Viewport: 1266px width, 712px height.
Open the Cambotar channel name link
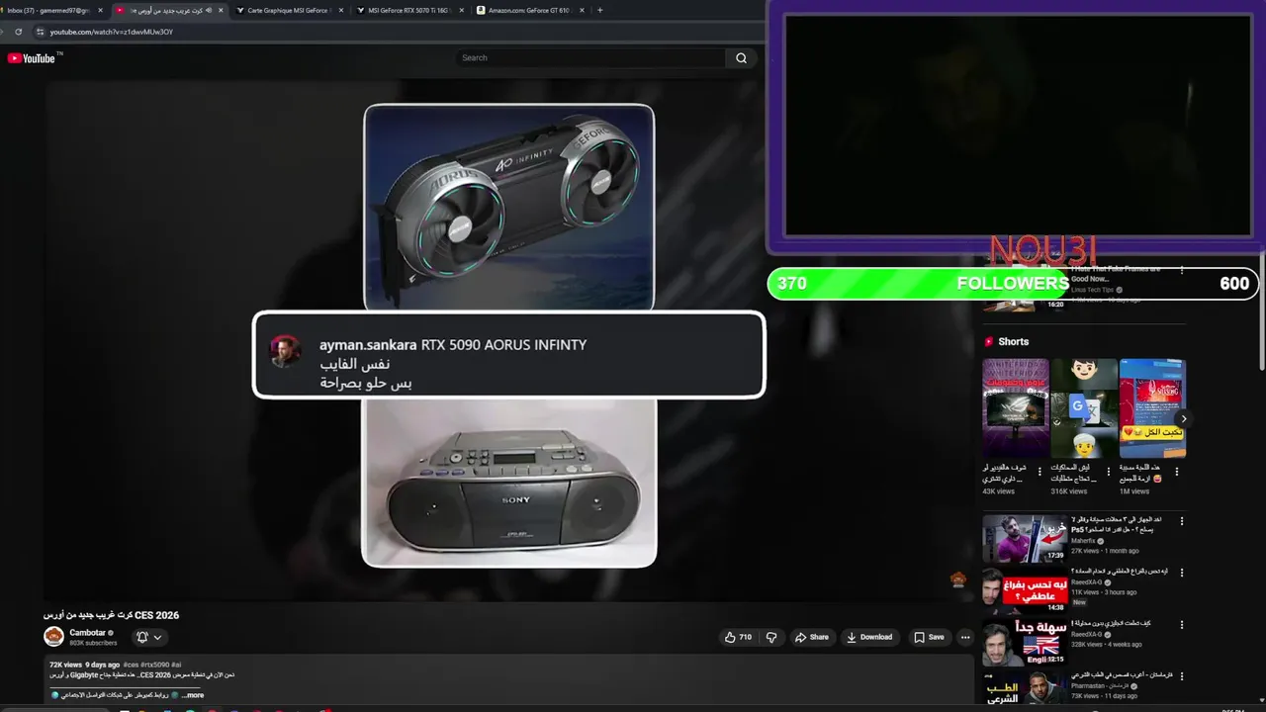[x=87, y=633]
